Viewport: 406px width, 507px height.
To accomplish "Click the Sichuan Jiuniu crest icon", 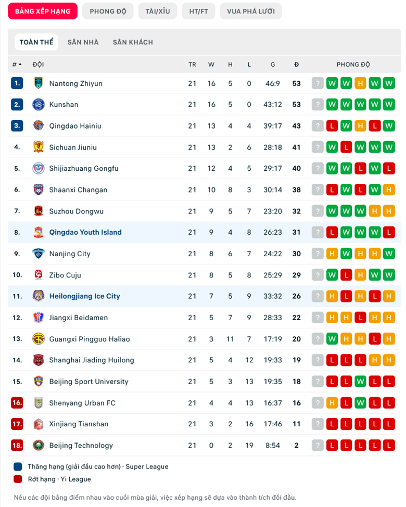I will point(39,147).
